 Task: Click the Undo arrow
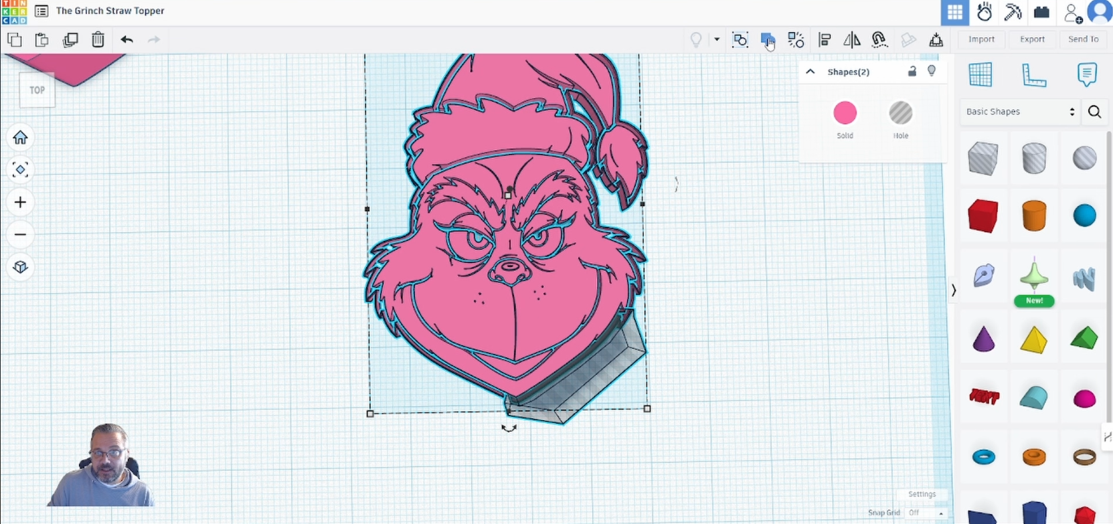126,40
